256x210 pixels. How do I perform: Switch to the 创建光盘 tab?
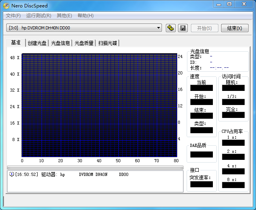coord(37,43)
